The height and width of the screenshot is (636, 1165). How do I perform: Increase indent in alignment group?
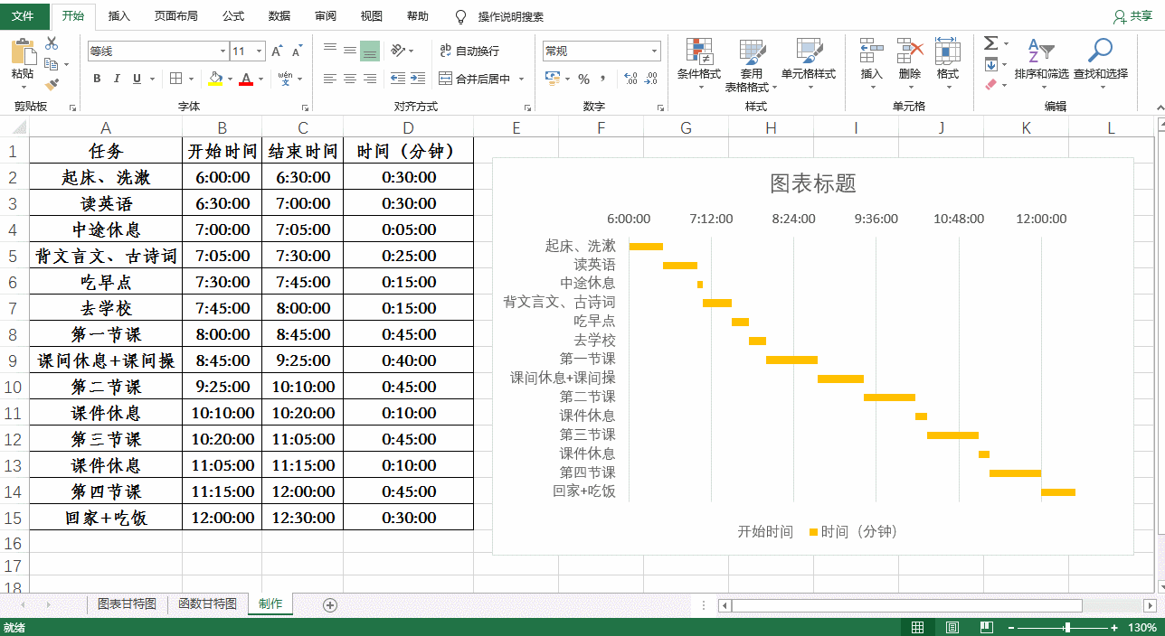[417, 79]
